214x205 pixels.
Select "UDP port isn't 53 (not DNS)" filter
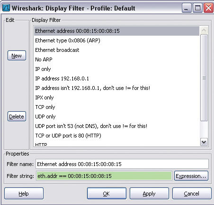[x=117, y=126]
